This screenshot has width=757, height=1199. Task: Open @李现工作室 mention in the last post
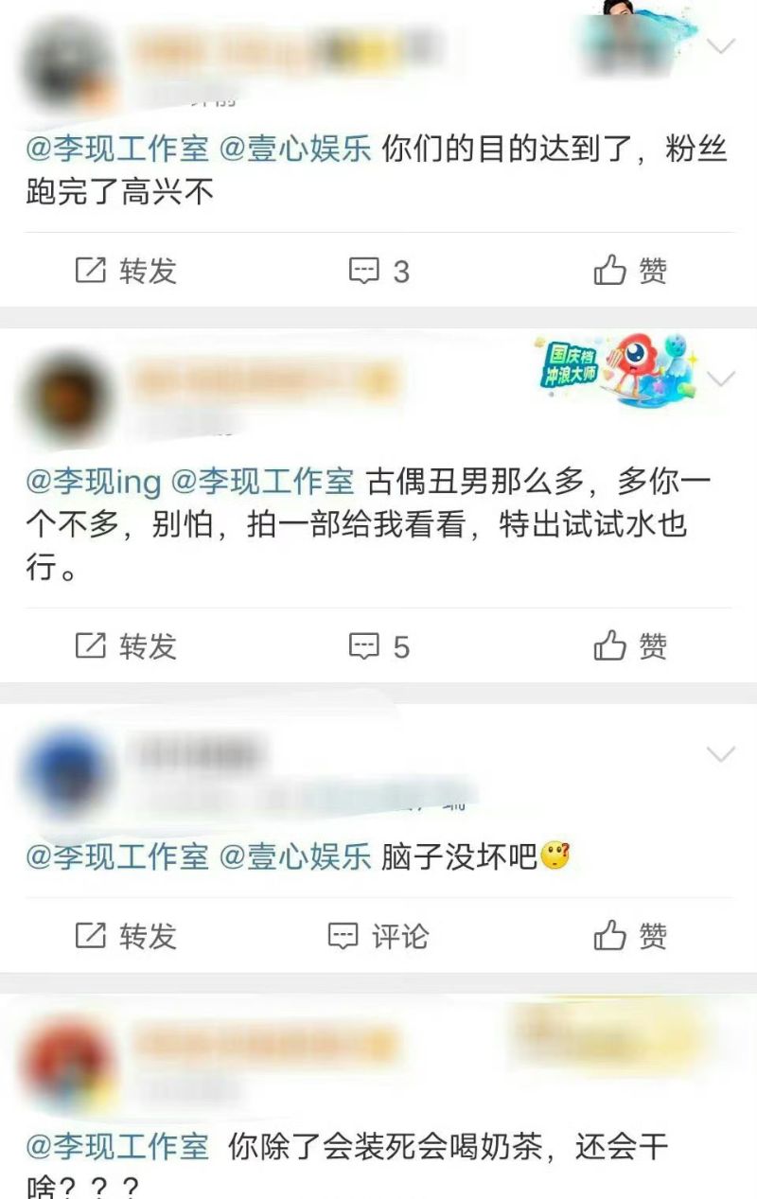pyautogui.click(x=117, y=1148)
